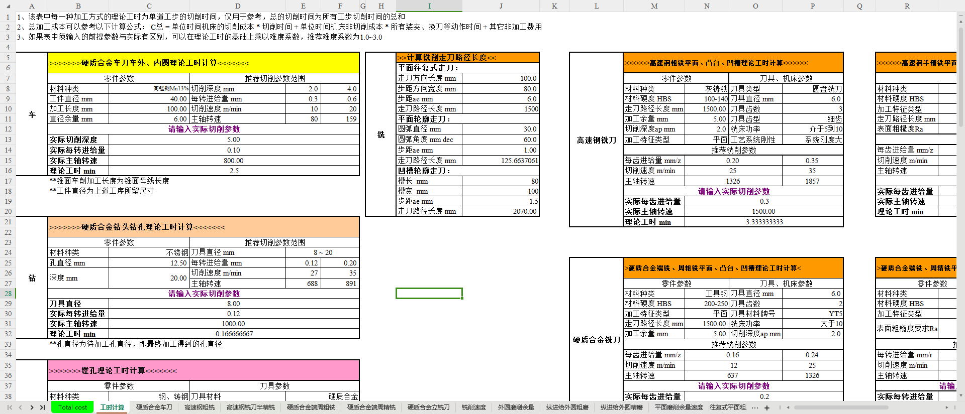Image resolution: width=965 pixels, height=414 pixels.
Task: Select the 计算铣削走刀路径长度 header cell
Action: point(467,57)
